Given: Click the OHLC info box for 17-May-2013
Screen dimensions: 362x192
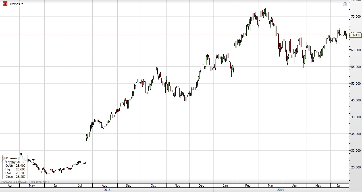Looking at the screenshot, I should coord(15,167).
